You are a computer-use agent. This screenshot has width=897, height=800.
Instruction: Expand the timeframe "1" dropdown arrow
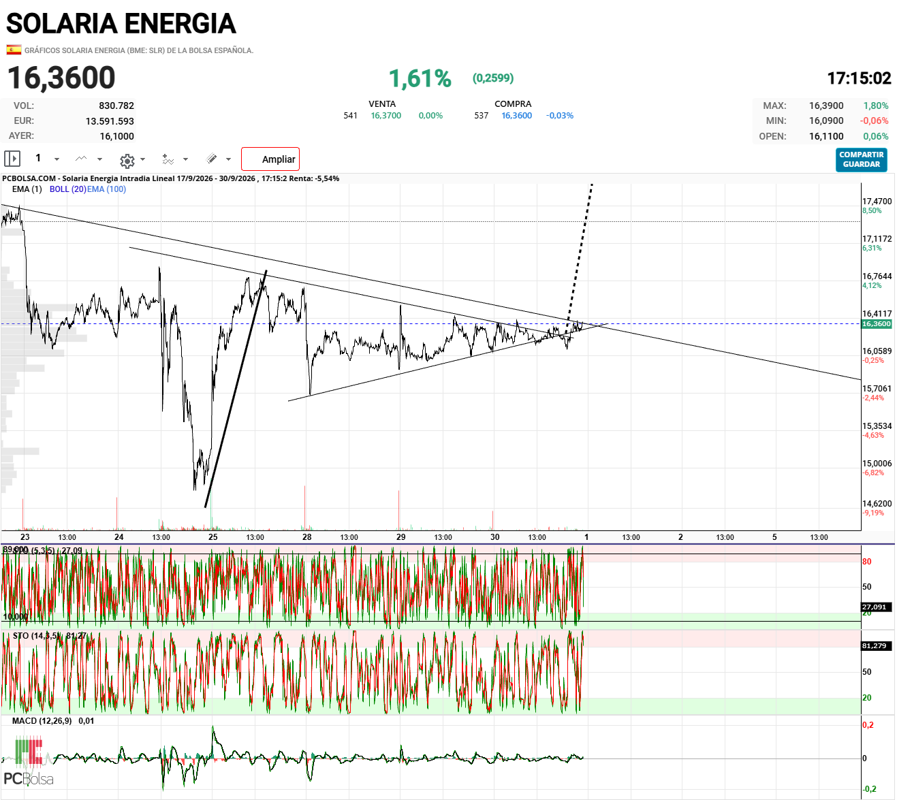coord(57,159)
